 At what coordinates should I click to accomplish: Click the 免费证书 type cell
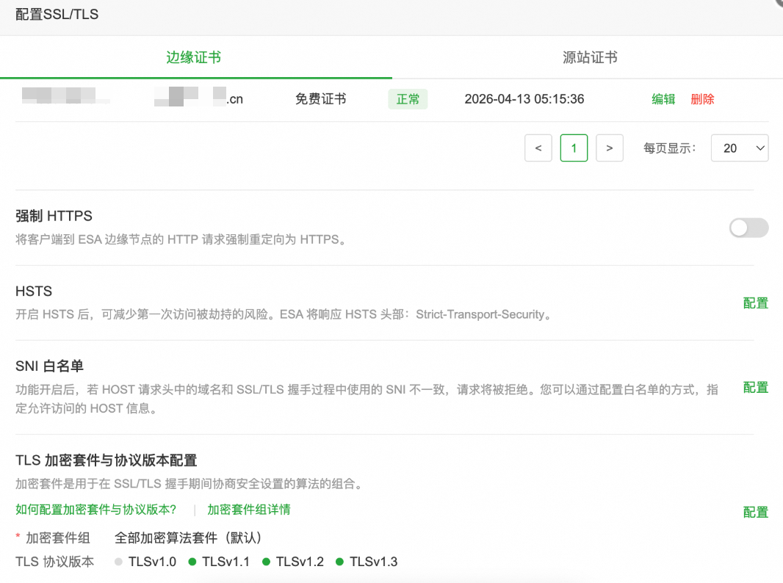coord(320,99)
